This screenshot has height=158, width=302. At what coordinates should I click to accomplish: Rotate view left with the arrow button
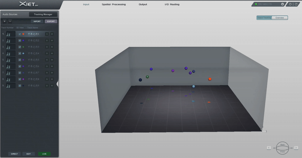coord(269,147)
